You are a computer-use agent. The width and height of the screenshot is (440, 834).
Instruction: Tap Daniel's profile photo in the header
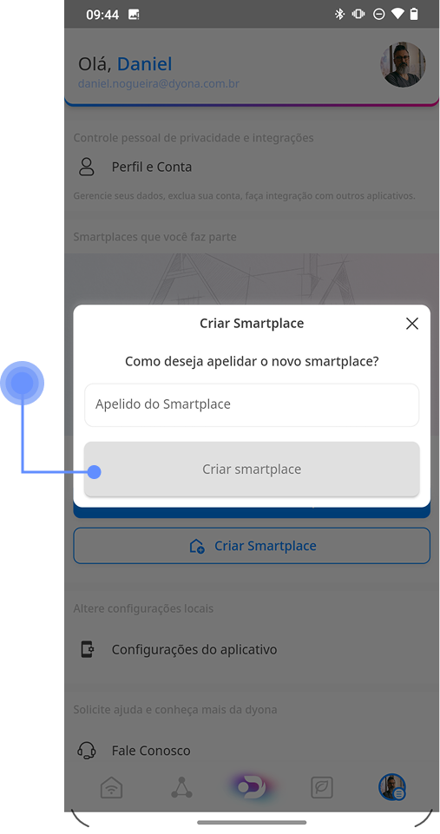(x=403, y=64)
